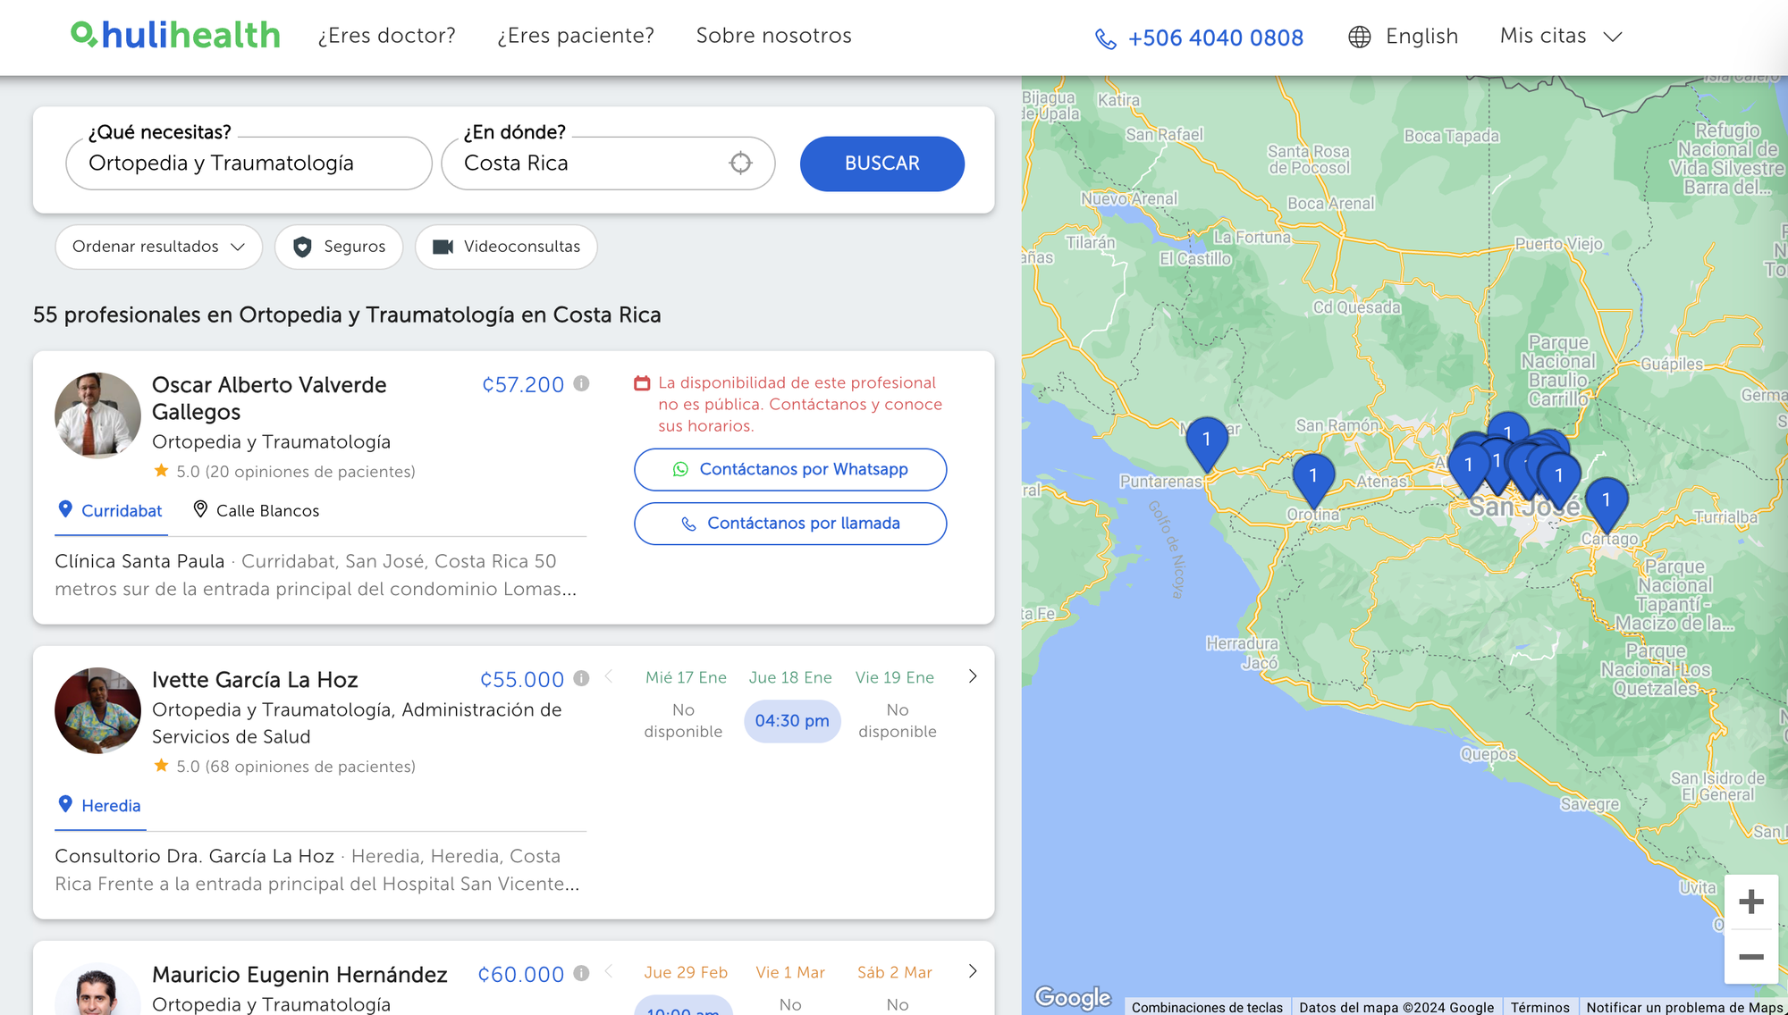Switch to Calle Blancos location tab
Image resolution: width=1788 pixels, height=1015 pixels.
click(x=257, y=510)
